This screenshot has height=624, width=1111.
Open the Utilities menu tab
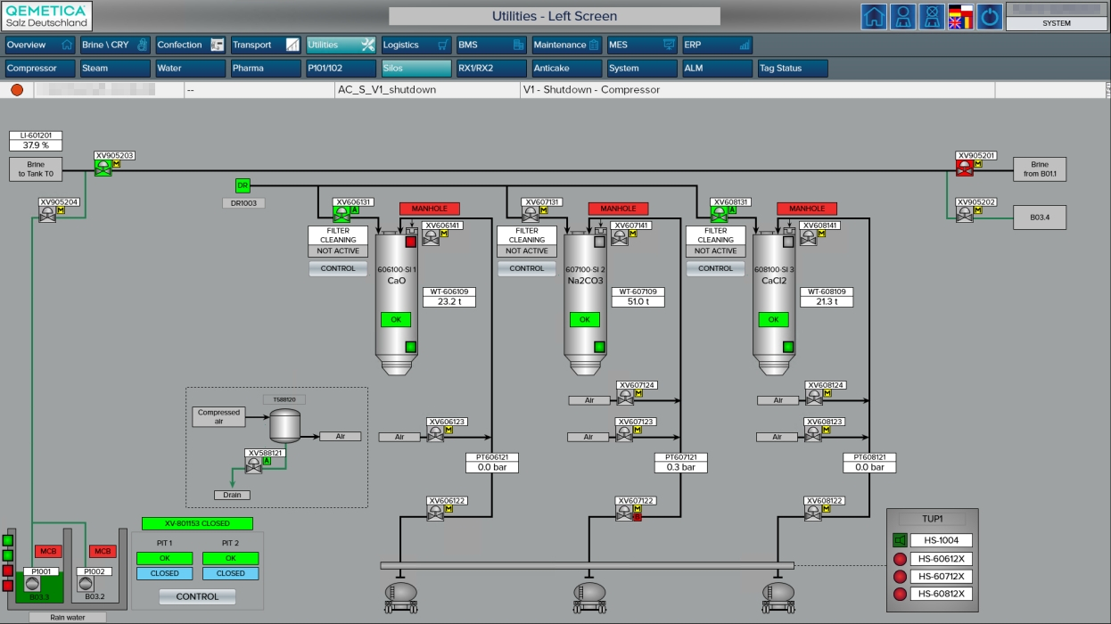pyautogui.click(x=341, y=45)
